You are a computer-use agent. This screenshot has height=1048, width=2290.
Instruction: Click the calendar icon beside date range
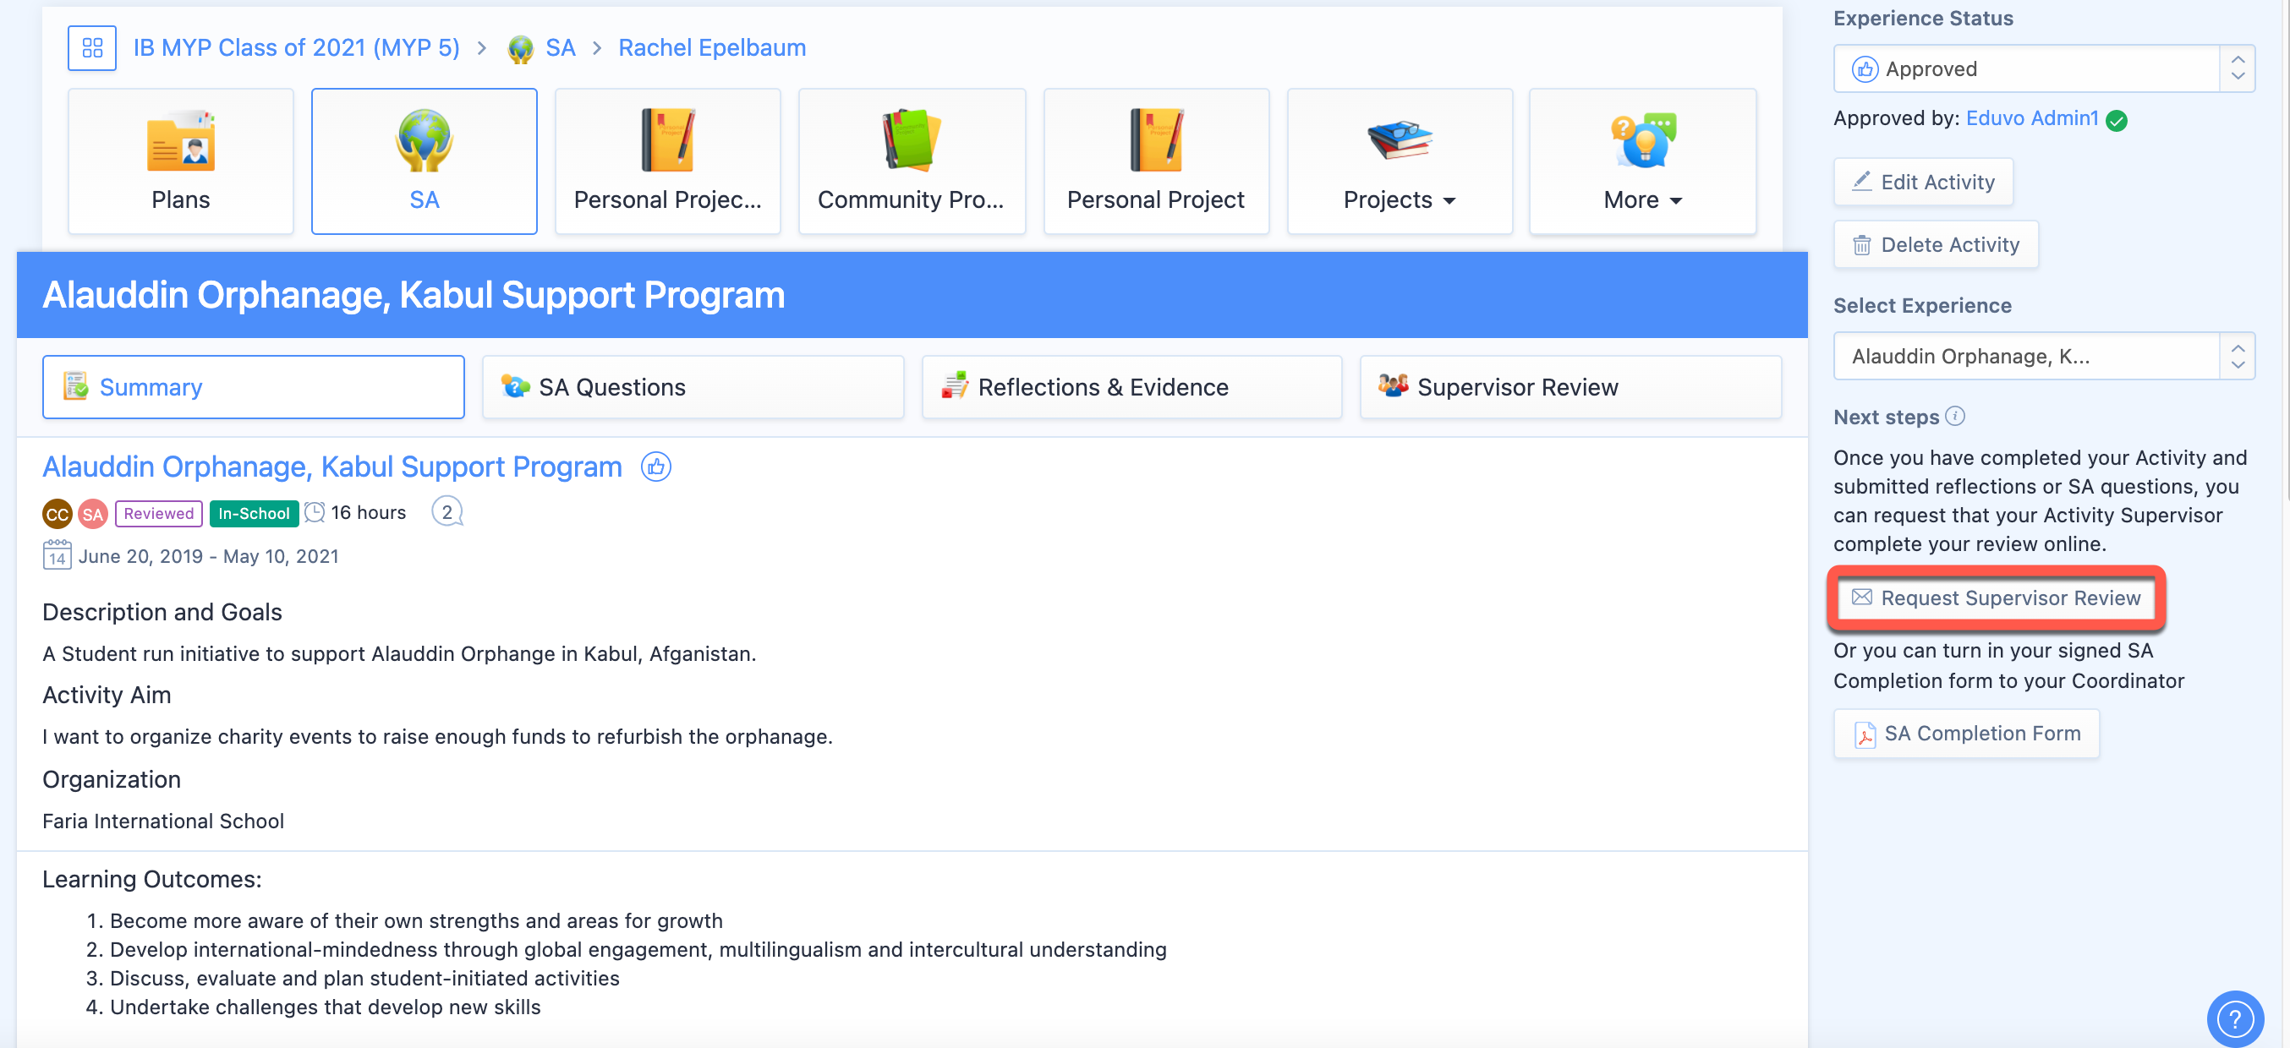(57, 555)
